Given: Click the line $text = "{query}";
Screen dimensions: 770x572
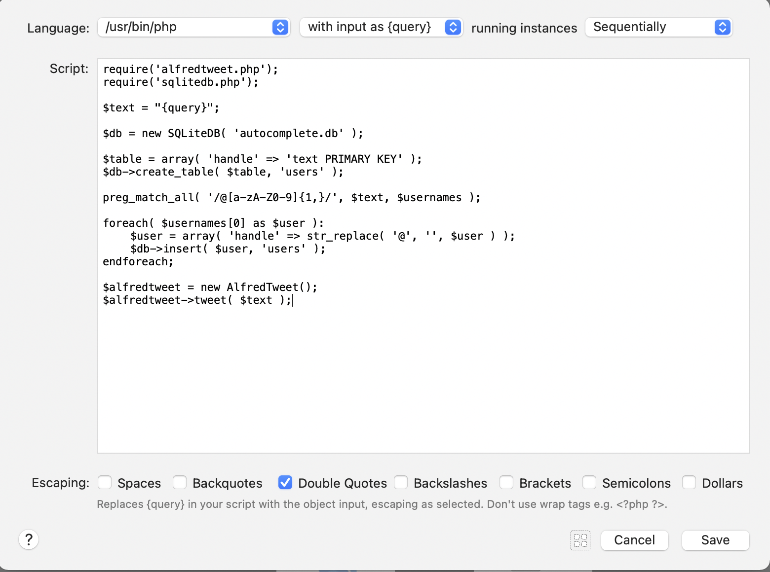Looking at the screenshot, I should point(161,107).
